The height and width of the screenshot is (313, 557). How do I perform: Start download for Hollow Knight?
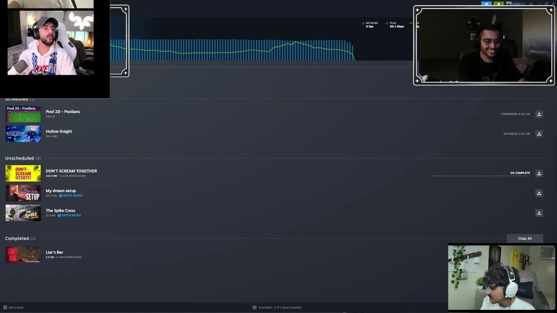tap(539, 133)
